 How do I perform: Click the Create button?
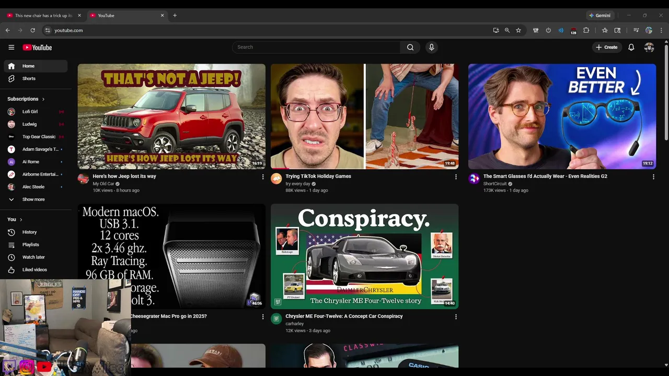tap(606, 47)
